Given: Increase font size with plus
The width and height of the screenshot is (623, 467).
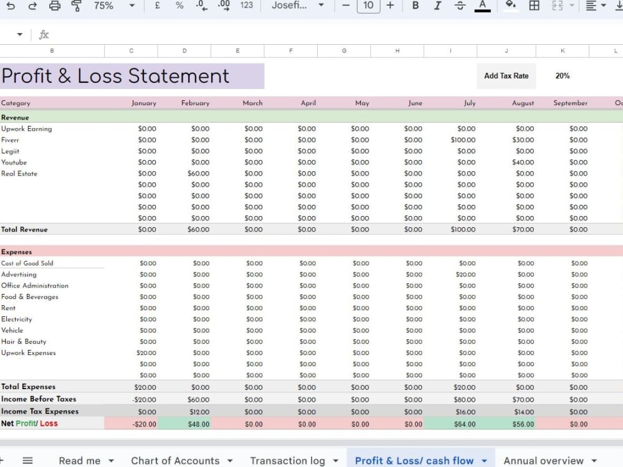Looking at the screenshot, I should 390,6.
